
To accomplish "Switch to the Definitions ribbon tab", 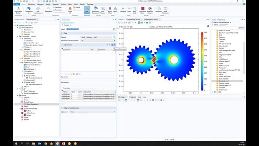I will tap(31, 4).
